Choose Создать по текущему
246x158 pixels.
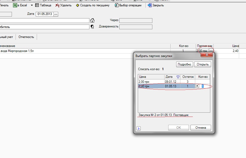[93, 5]
